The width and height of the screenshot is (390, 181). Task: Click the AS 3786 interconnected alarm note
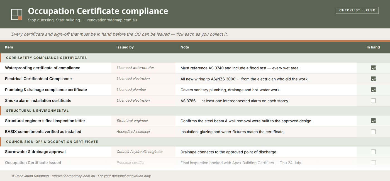click(235, 101)
